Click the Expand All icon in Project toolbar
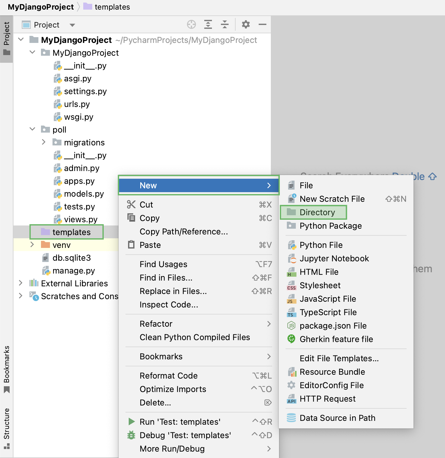This screenshot has width=445, height=458. click(x=208, y=24)
